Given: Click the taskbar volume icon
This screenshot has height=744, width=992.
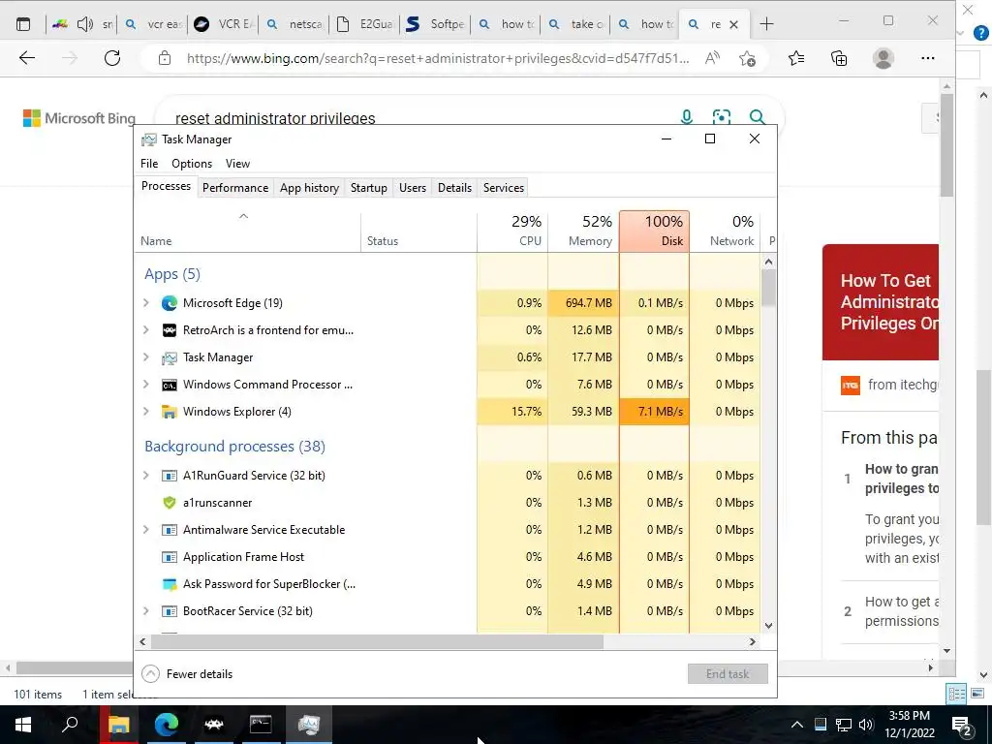Looking at the screenshot, I should (x=866, y=725).
